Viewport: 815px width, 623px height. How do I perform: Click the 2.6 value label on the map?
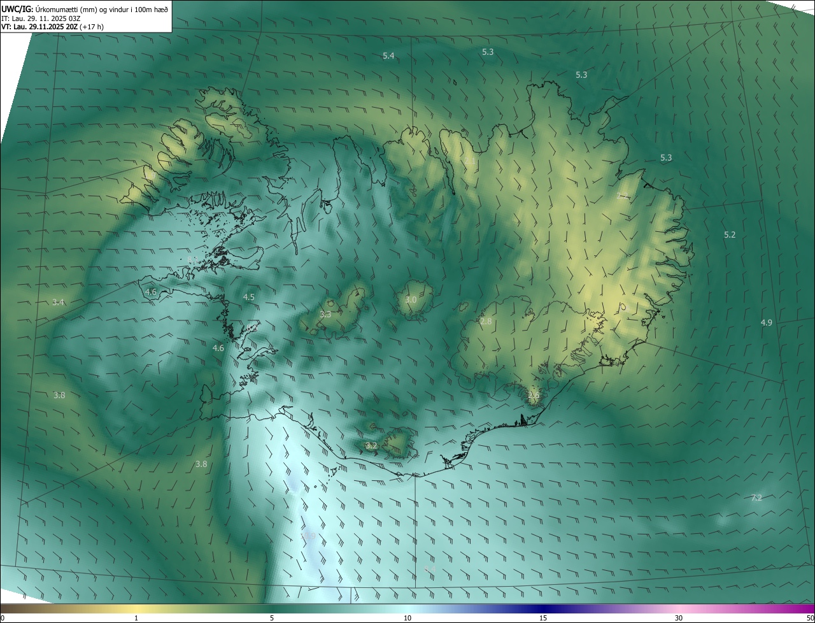click(x=534, y=395)
